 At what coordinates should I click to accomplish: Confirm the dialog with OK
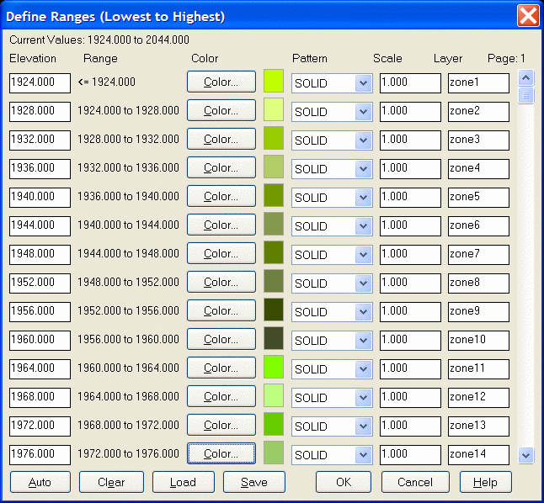[x=343, y=482]
